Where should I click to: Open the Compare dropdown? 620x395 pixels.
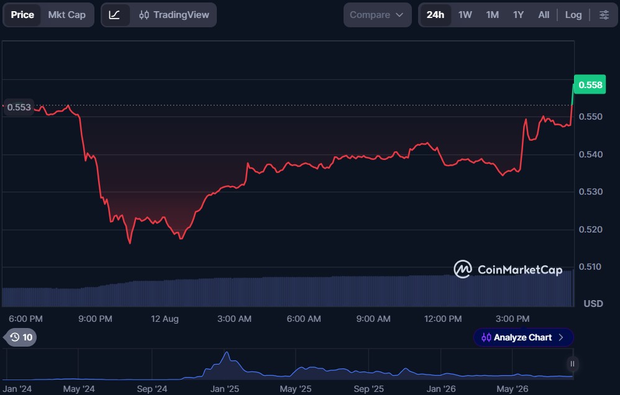(x=377, y=15)
